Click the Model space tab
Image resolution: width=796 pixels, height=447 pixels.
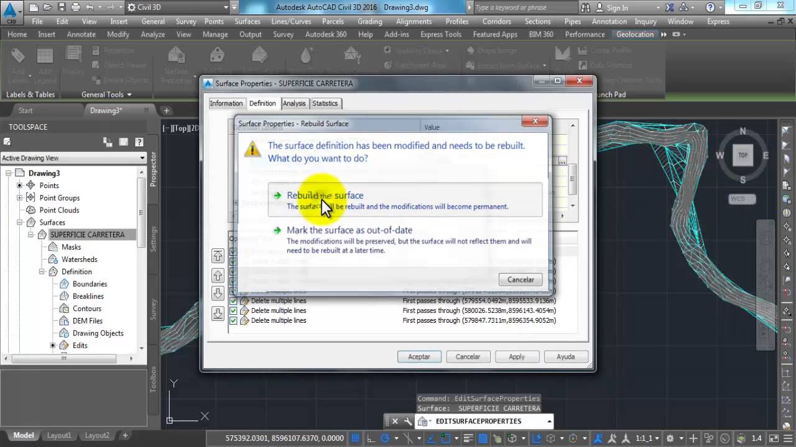tap(24, 435)
